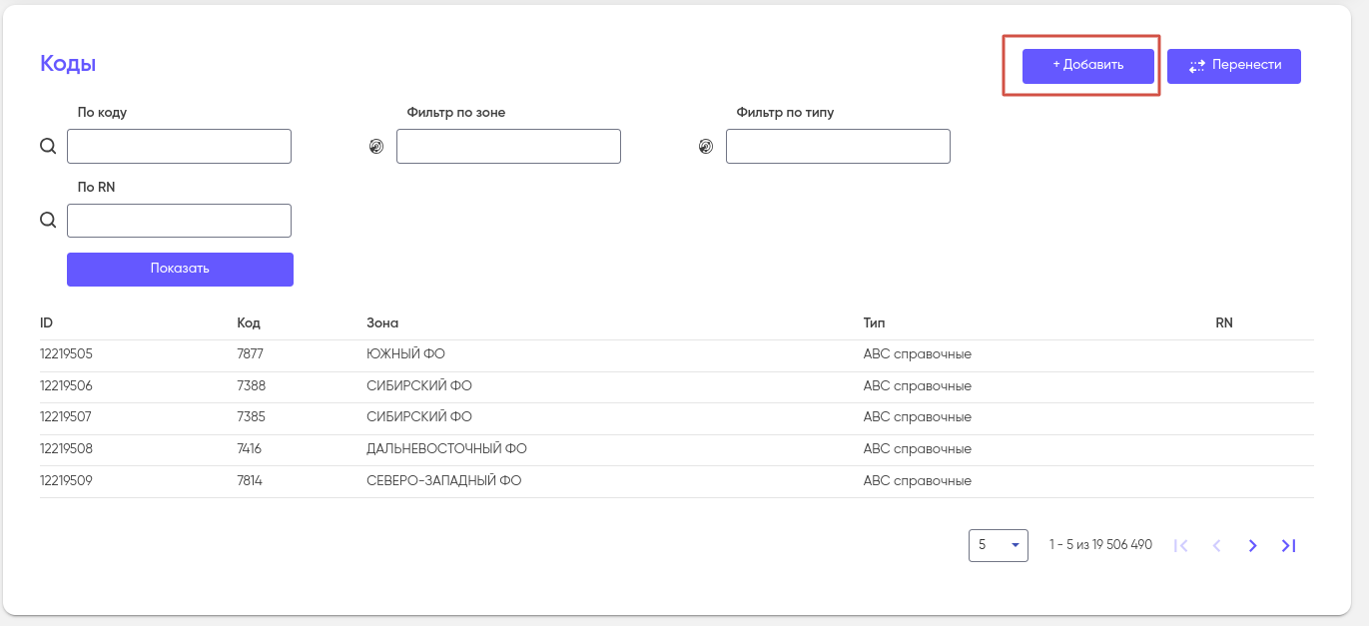Go to the next page of results

(1252, 546)
